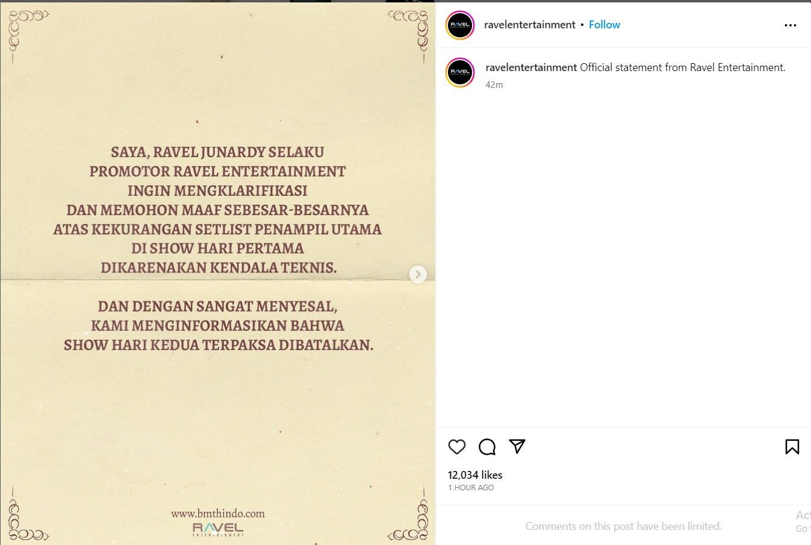
Task: Open the 42m caption timestamp
Action: click(x=494, y=85)
